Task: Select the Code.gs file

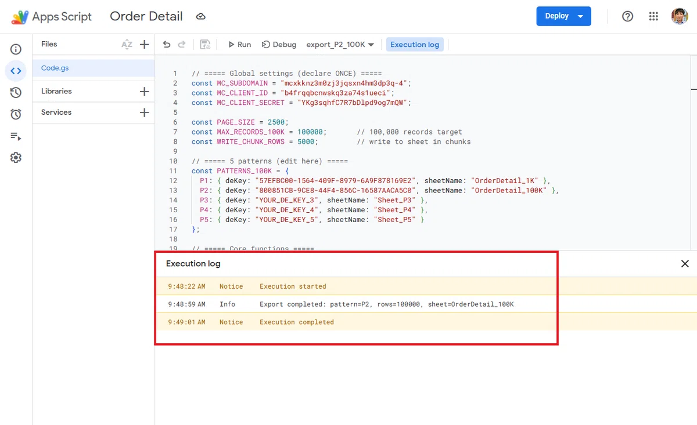Action: click(x=94, y=68)
